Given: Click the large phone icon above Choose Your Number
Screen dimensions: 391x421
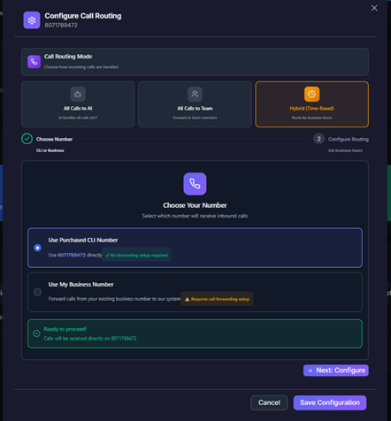Looking at the screenshot, I should (x=195, y=184).
